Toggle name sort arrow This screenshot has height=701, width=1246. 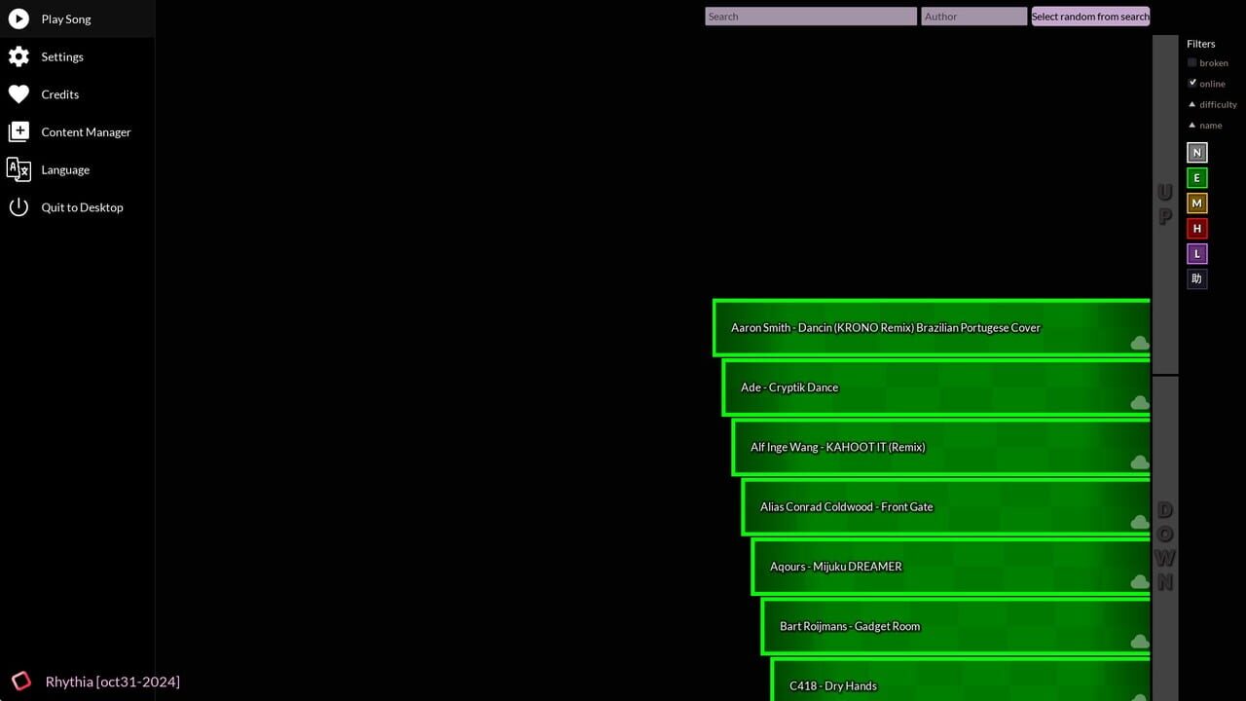[1192, 125]
